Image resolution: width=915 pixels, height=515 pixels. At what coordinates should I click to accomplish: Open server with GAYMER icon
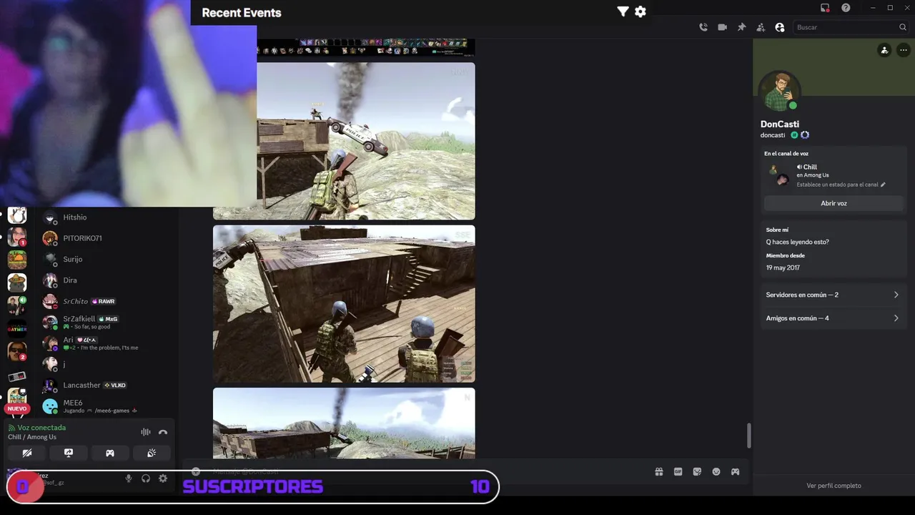pos(17,328)
